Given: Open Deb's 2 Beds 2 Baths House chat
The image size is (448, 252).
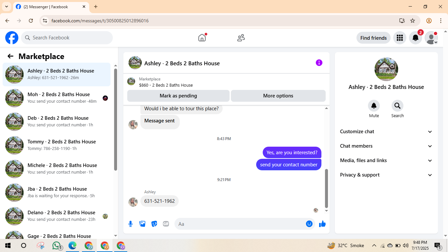Looking at the screenshot, I should 56,122.
